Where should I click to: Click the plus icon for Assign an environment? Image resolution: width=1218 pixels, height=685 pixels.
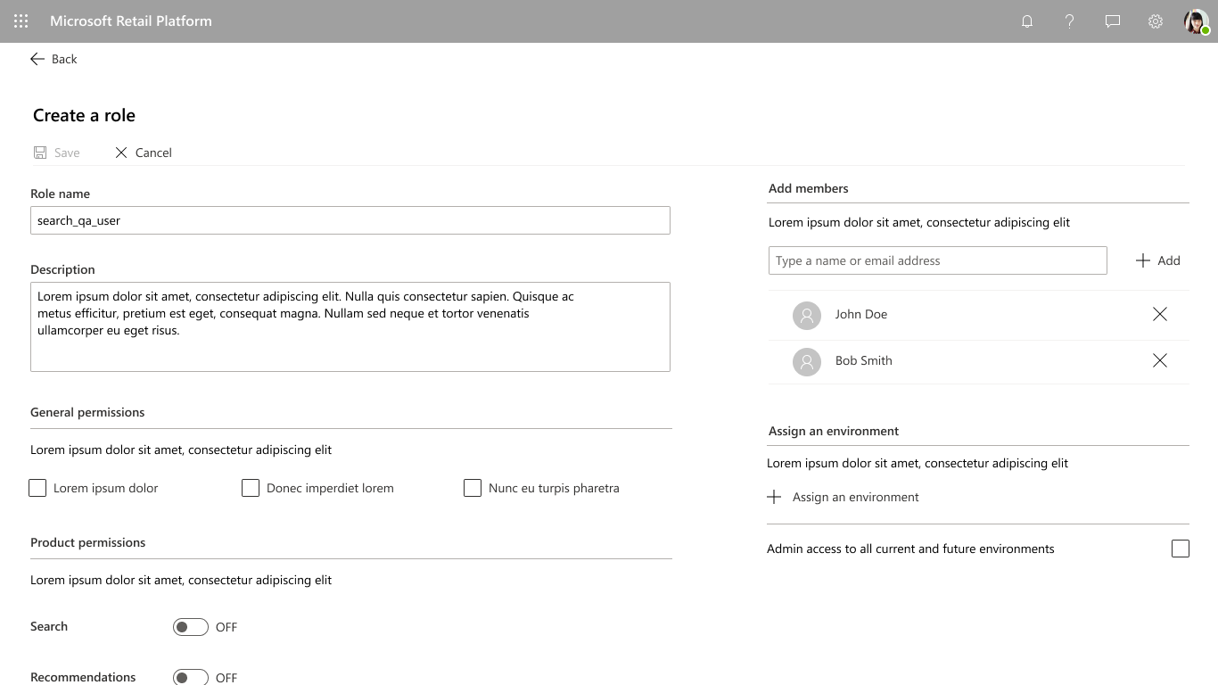coord(774,497)
